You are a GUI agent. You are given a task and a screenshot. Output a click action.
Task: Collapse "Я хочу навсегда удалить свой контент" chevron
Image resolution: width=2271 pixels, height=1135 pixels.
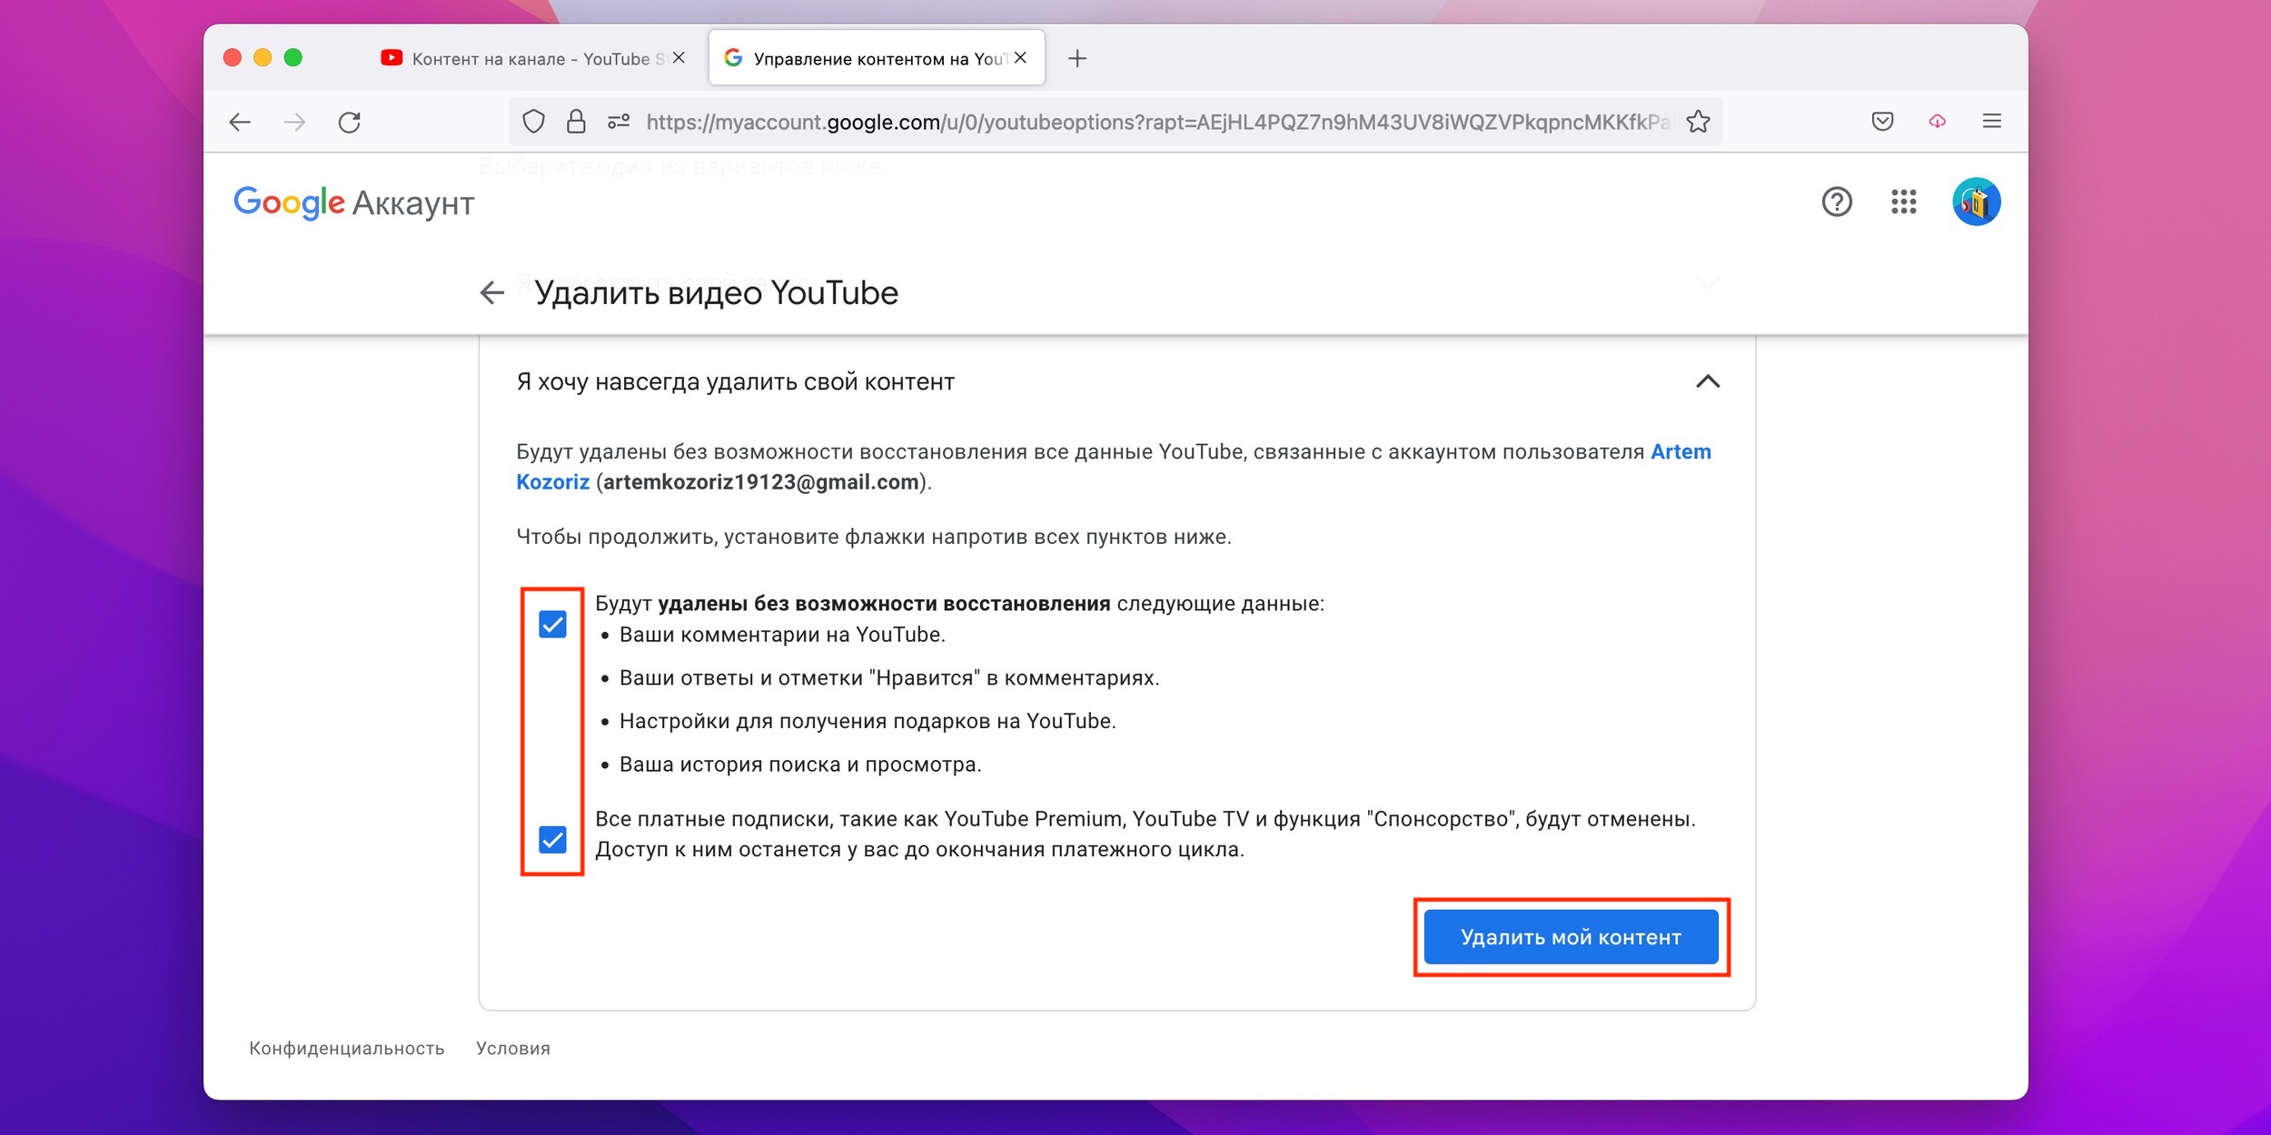point(1708,381)
